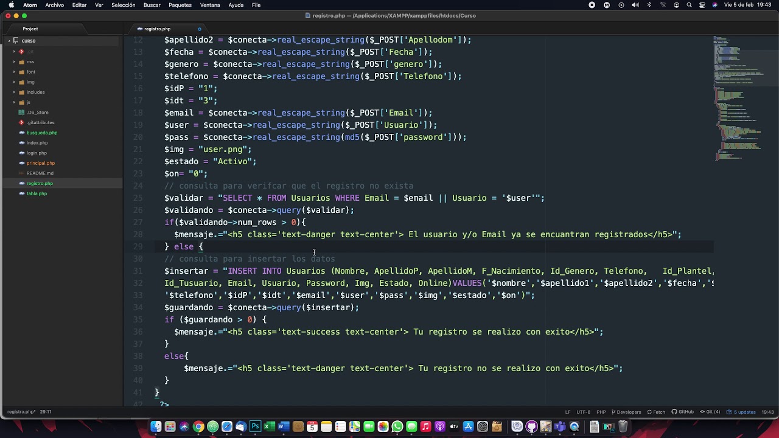
Task: Click the INSERT INTO query line 31
Action: tap(439, 271)
